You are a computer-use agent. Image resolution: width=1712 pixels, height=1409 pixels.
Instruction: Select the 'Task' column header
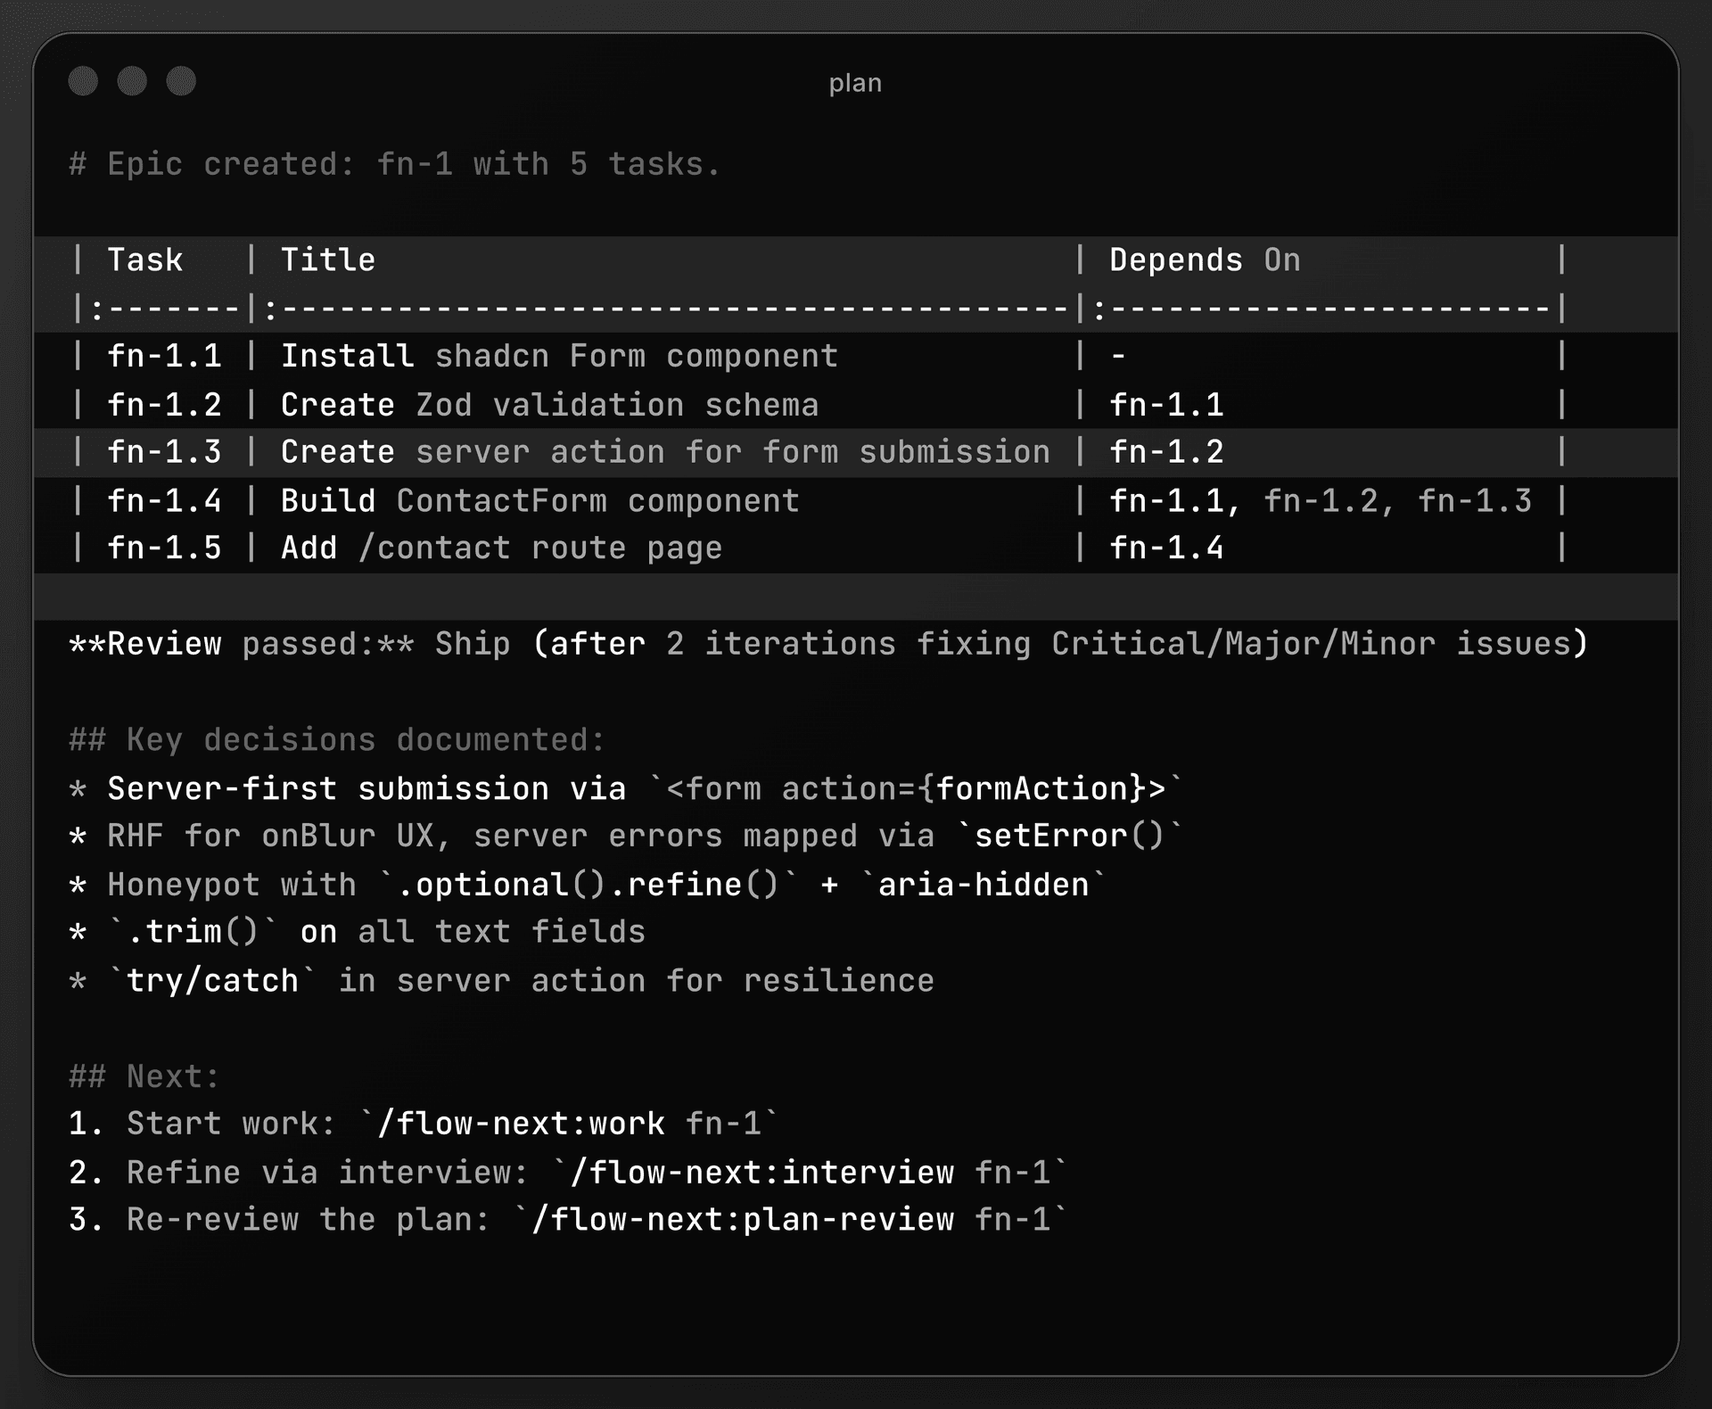144,260
